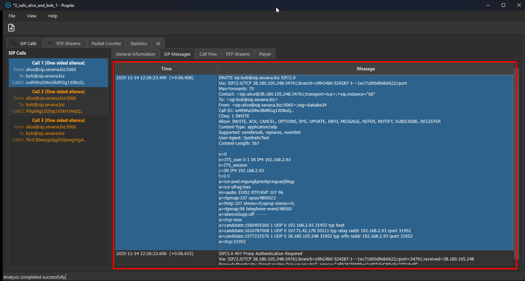Click CallID iu4RWuGMw38dRGg1Jt0koQ.. in Call 1
The height and width of the screenshot is (281, 525).
pyautogui.click(x=49, y=82)
